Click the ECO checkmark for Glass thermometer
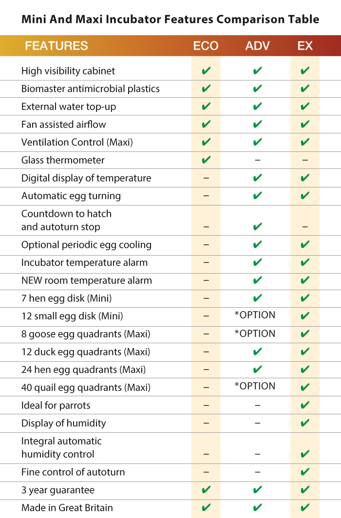341x518 pixels. click(206, 160)
